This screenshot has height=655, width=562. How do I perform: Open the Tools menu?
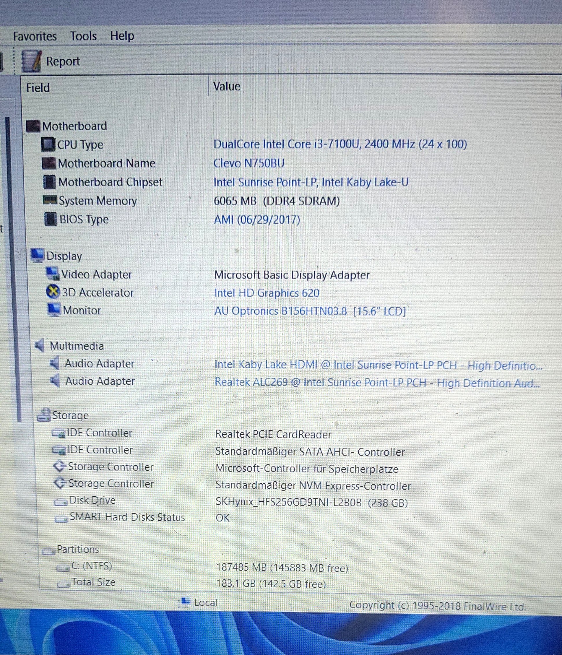tap(84, 36)
